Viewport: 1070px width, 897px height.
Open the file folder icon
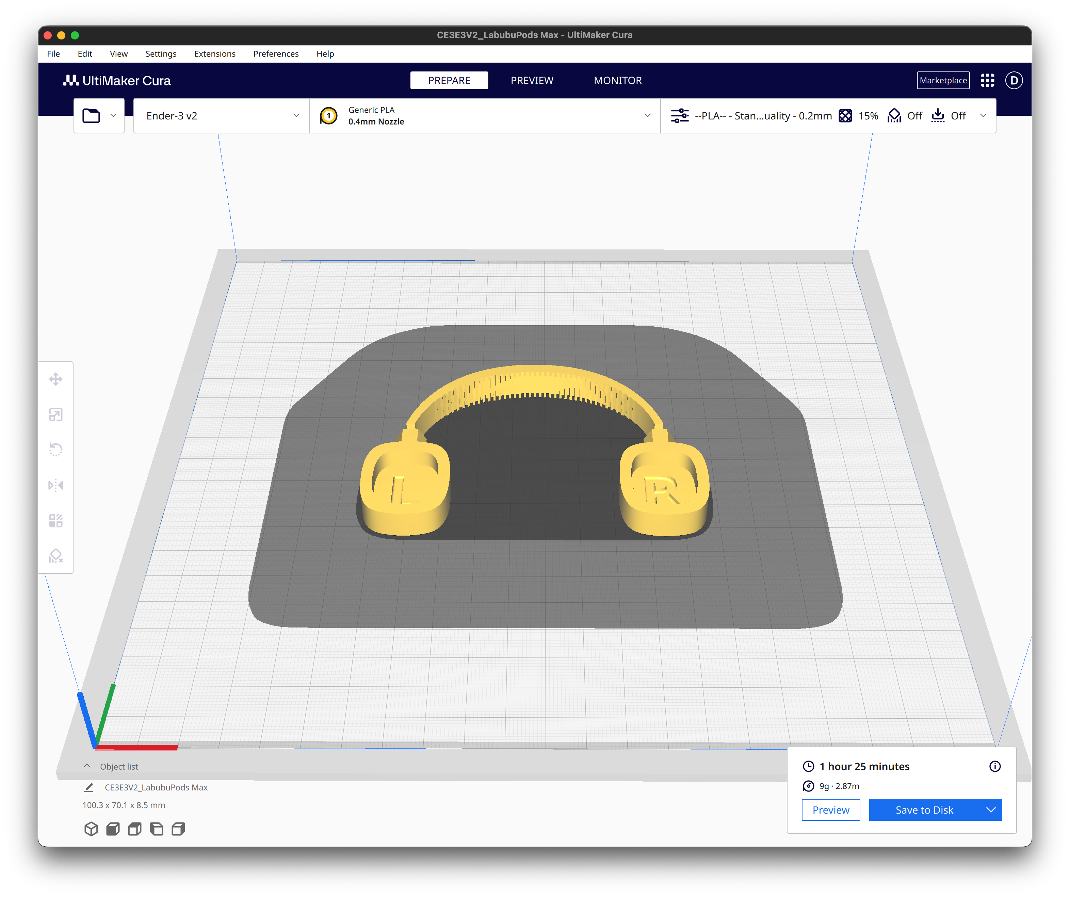(92, 116)
